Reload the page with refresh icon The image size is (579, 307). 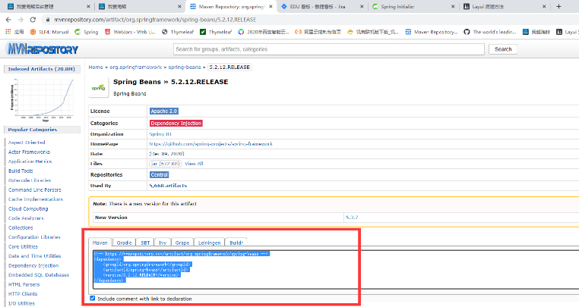tap(33, 20)
